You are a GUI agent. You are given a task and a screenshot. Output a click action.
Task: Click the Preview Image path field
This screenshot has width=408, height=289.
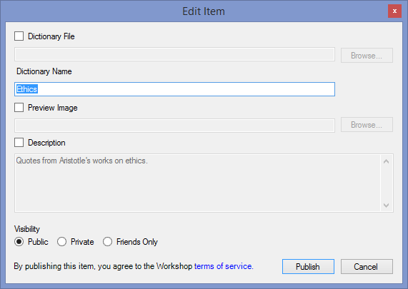[x=174, y=126]
